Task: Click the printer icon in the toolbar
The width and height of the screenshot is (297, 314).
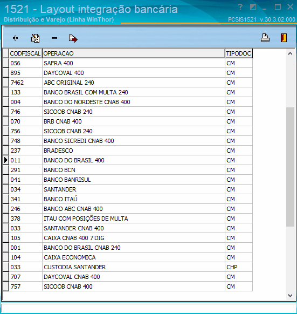Action: coord(265,38)
